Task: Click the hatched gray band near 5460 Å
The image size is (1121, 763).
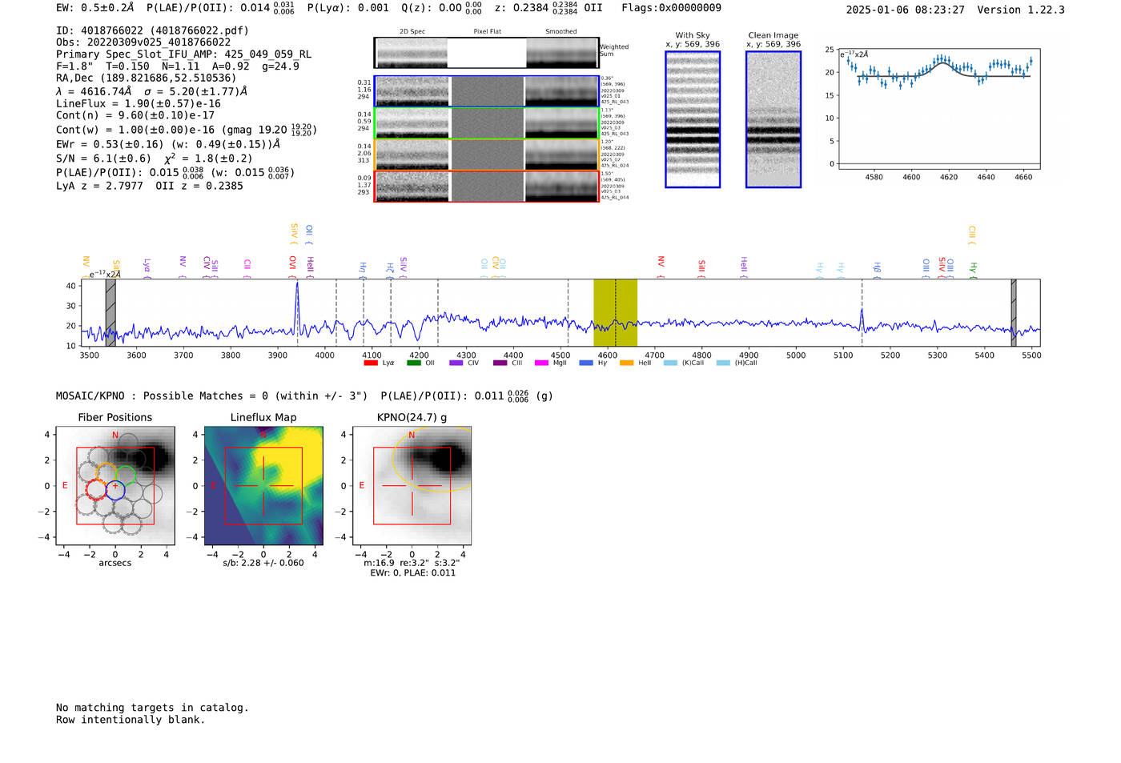Action: (1014, 312)
